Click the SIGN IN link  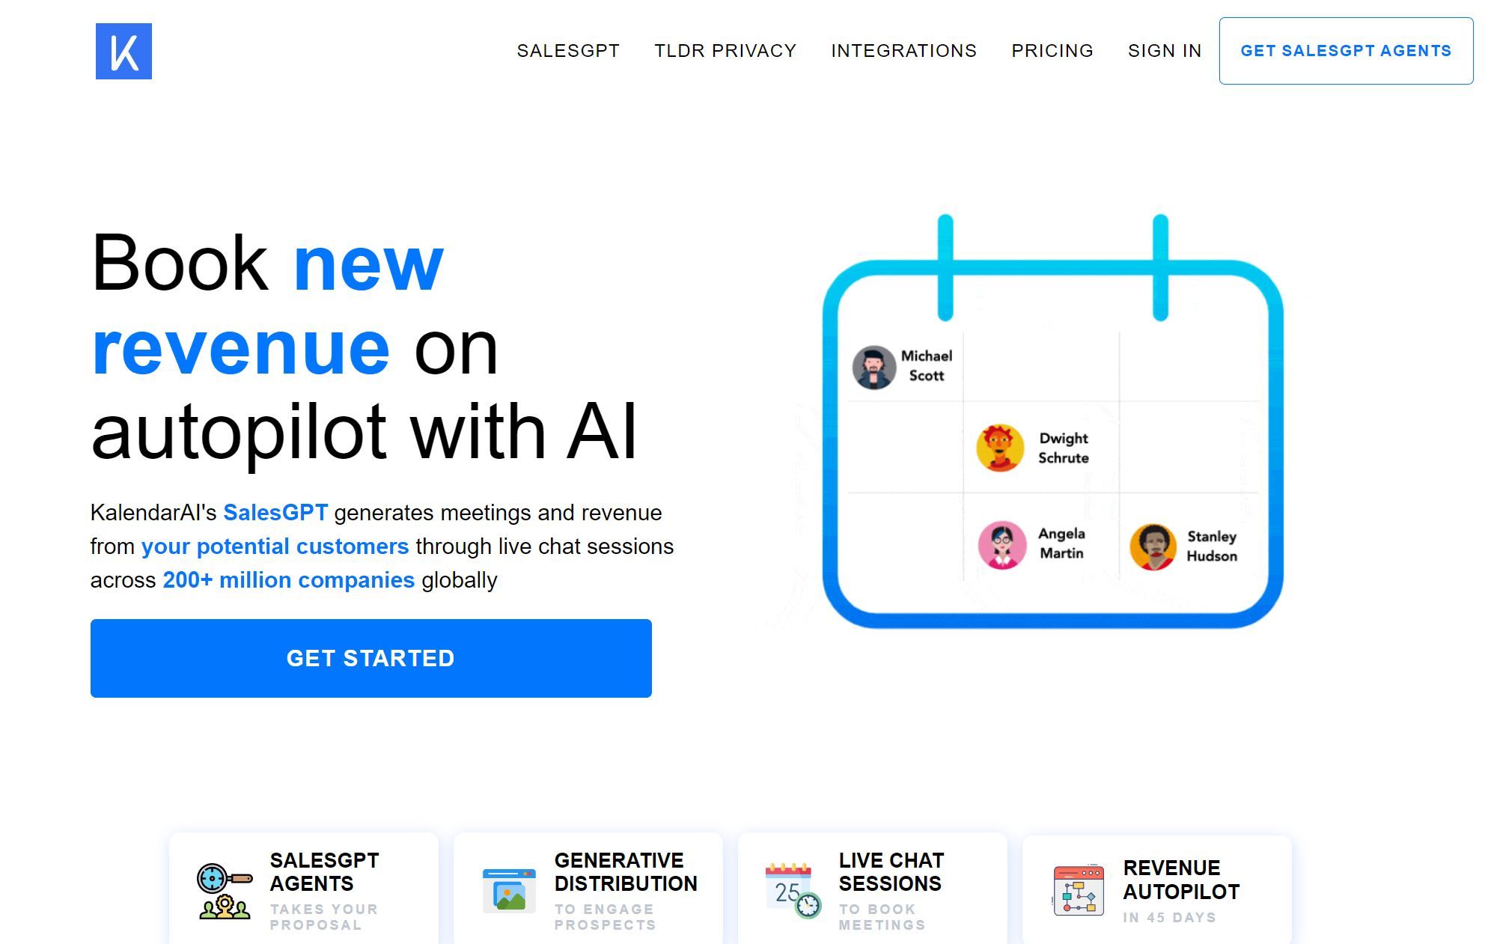point(1164,51)
